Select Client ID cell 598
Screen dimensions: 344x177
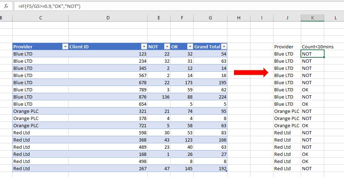pyautogui.click(x=108, y=133)
